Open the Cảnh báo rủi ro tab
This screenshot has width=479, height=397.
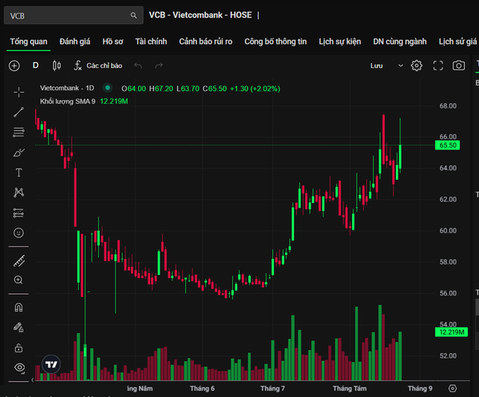tap(206, 42)
